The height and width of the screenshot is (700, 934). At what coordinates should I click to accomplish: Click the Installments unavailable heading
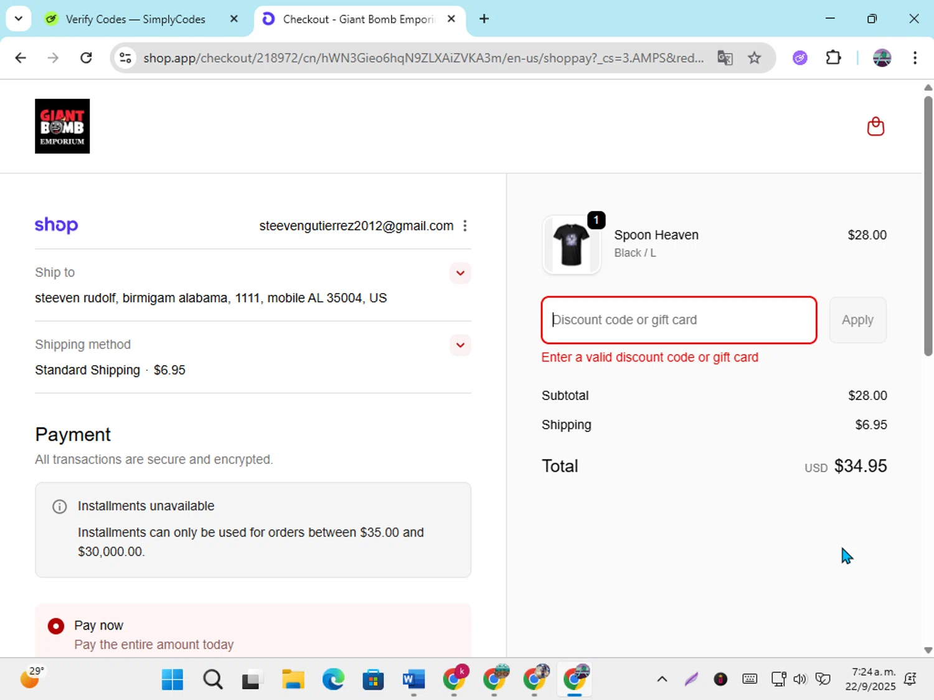pyautogui.click(x=146, y=506)
